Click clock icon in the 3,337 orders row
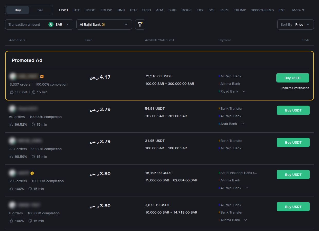319x231 pixels. [x=34, y=92]
